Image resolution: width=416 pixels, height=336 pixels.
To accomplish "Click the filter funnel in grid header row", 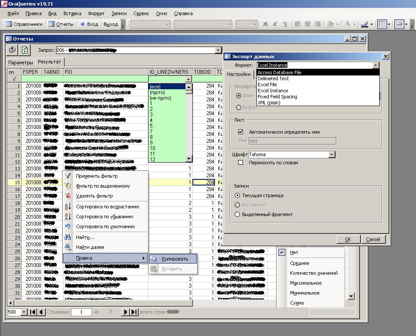I will 14,79.
